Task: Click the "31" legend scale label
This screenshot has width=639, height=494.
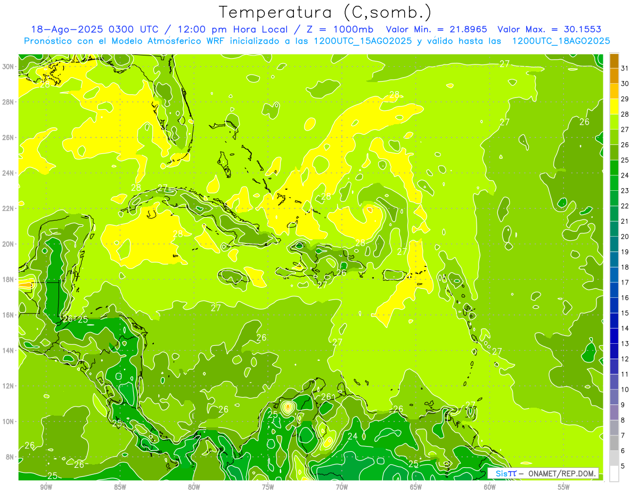Action: (x=625, y=68)
